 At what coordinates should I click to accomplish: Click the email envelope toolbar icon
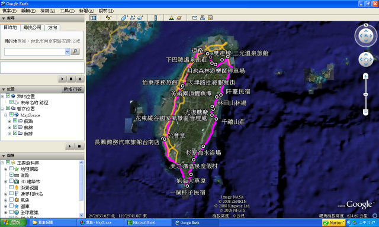pos(195,18)
